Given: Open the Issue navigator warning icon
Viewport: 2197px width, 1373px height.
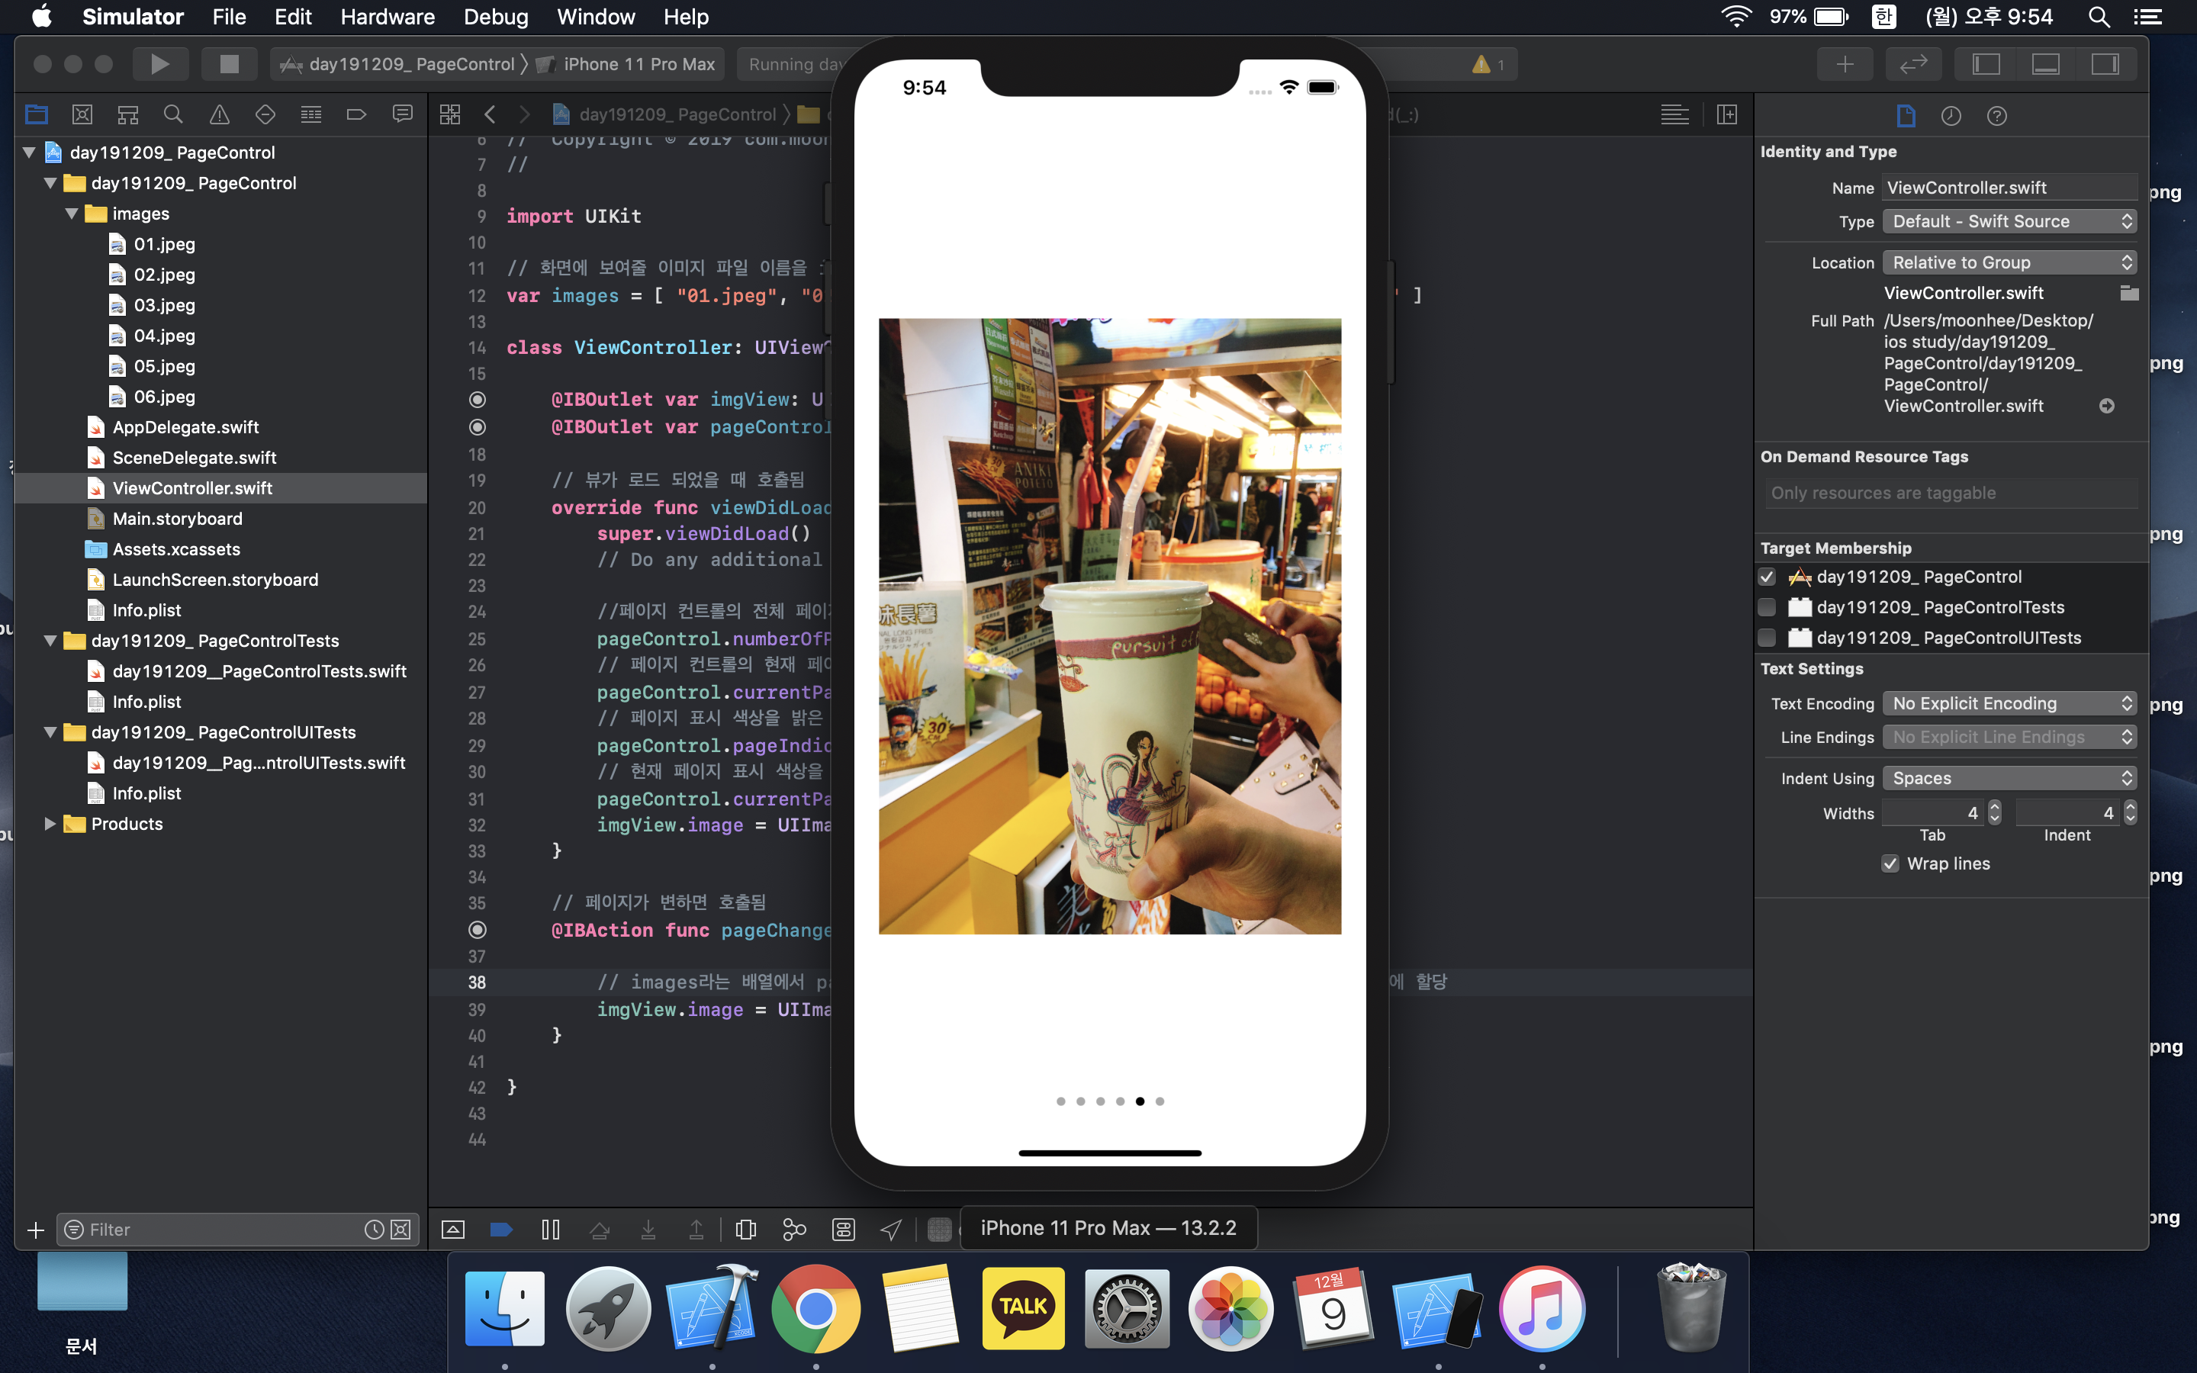Looking at the screenshot, I should (x=219, y=114).
